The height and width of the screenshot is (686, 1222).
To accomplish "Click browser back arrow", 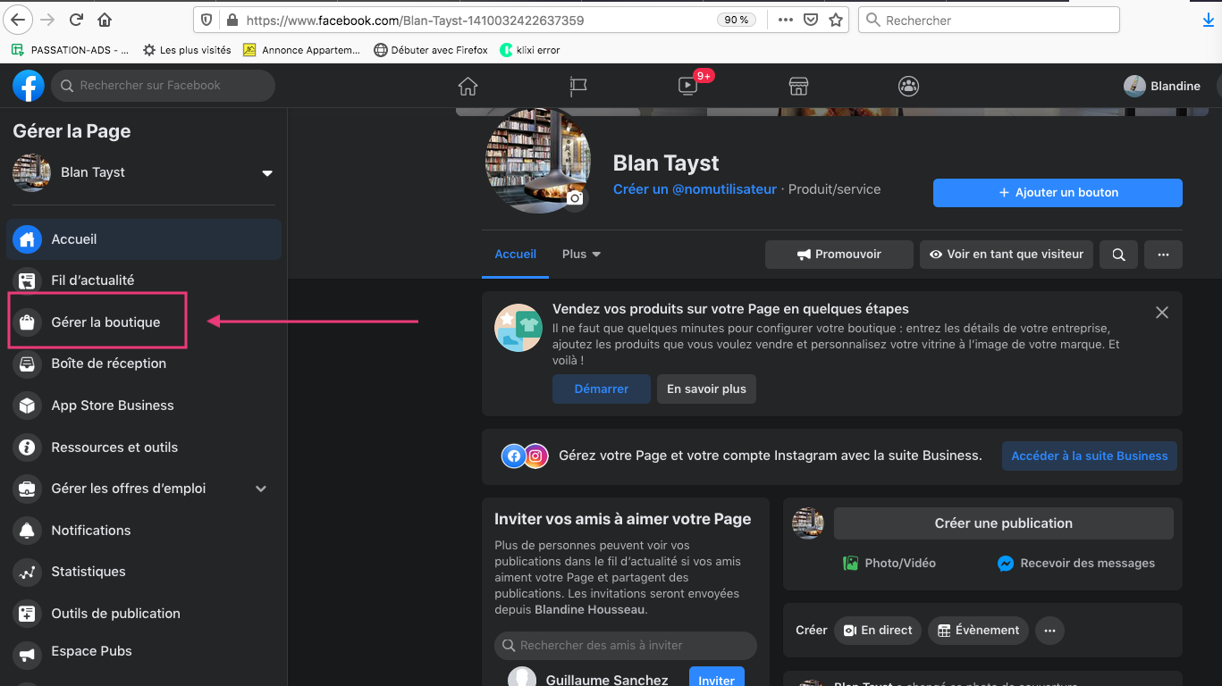I will (18, 20).
